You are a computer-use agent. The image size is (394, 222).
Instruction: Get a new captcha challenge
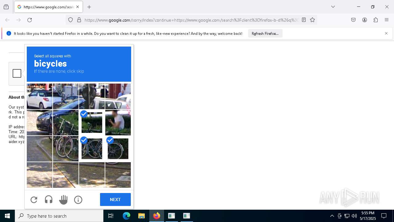point(34,200)
